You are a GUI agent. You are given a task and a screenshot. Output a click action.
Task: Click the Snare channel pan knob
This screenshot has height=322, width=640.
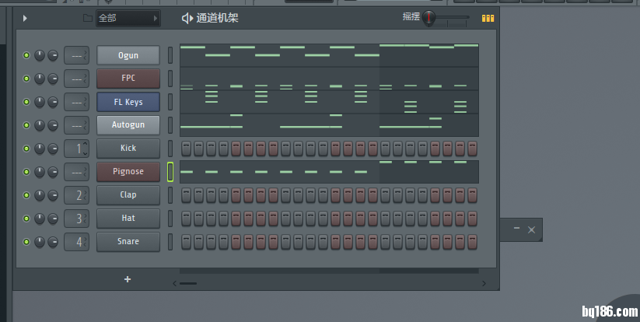tap(40, 242)
